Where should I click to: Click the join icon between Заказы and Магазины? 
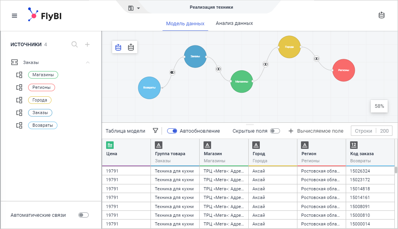(218, 69)
